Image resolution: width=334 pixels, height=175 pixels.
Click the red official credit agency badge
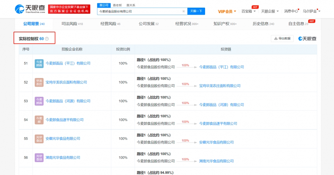[69, 9]
